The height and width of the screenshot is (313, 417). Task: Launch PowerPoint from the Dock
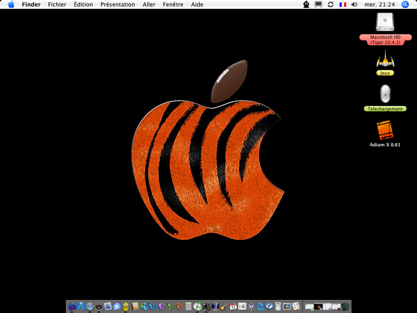179,307
